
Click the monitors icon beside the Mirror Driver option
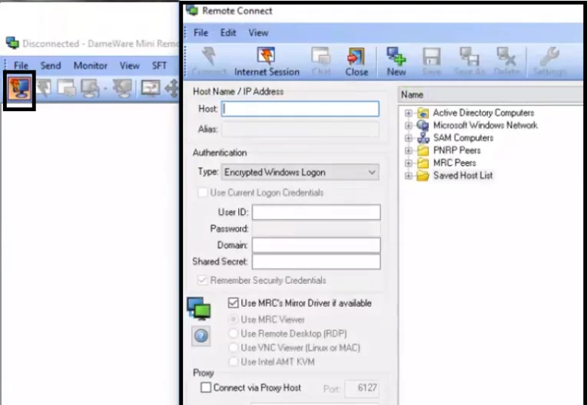point(199,308)
